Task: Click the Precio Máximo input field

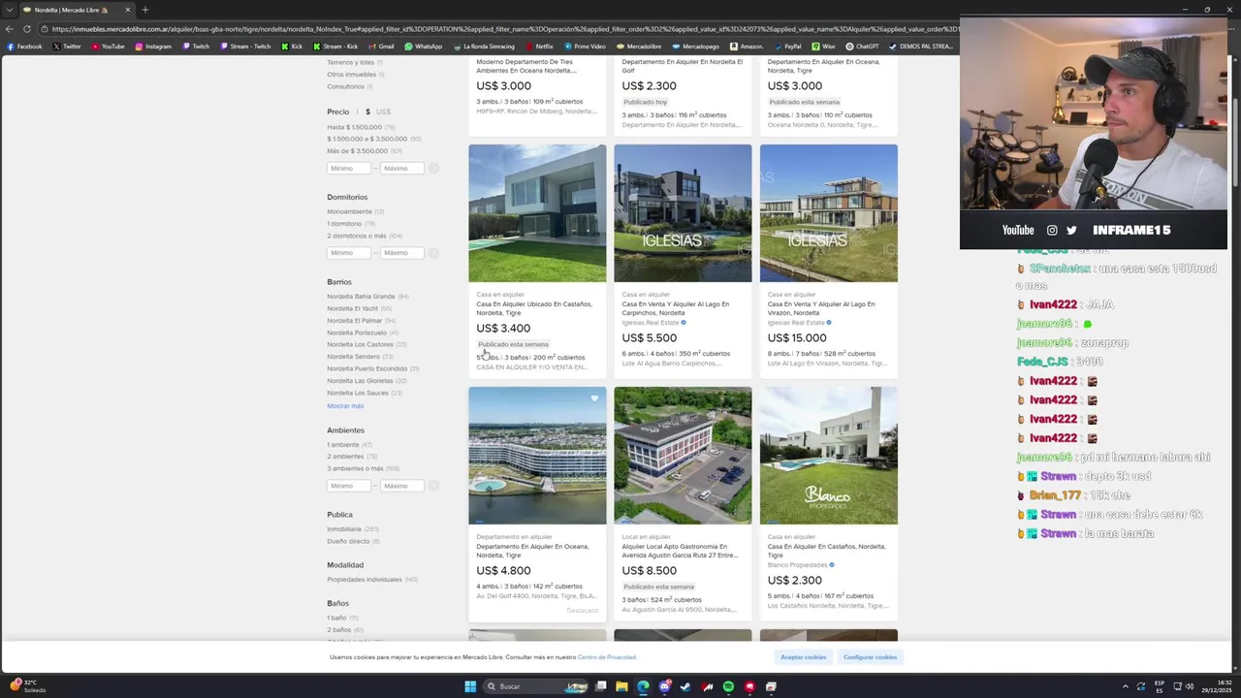Action: pos(402,169)
